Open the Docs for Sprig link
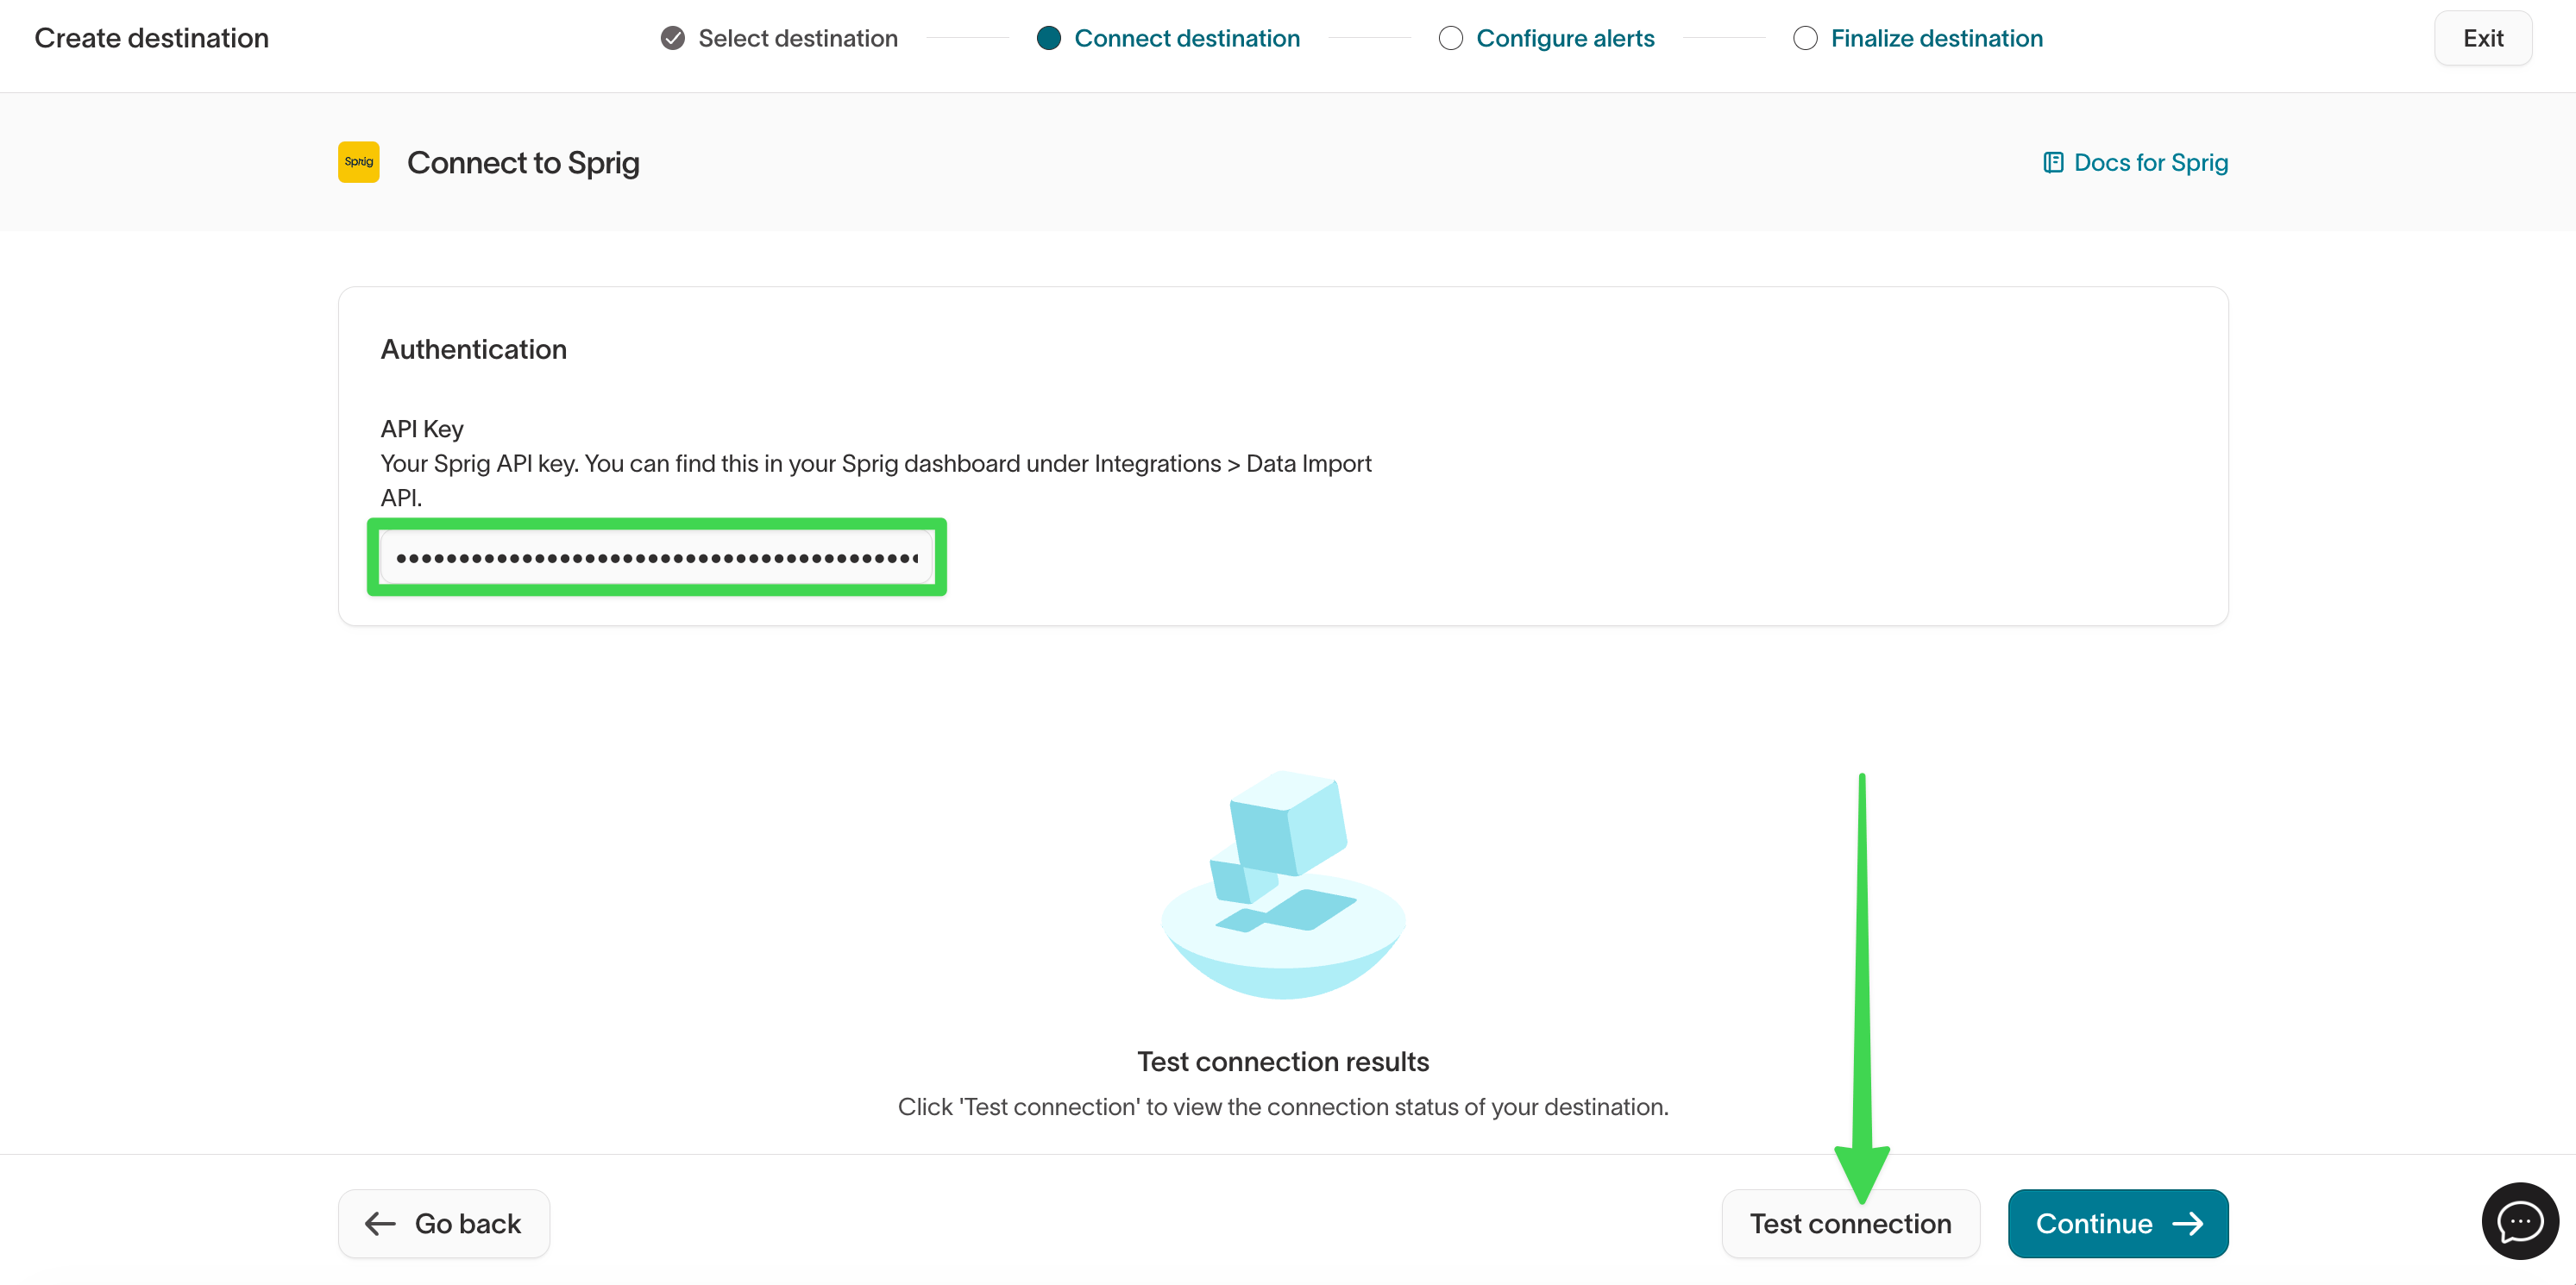 2135,162
